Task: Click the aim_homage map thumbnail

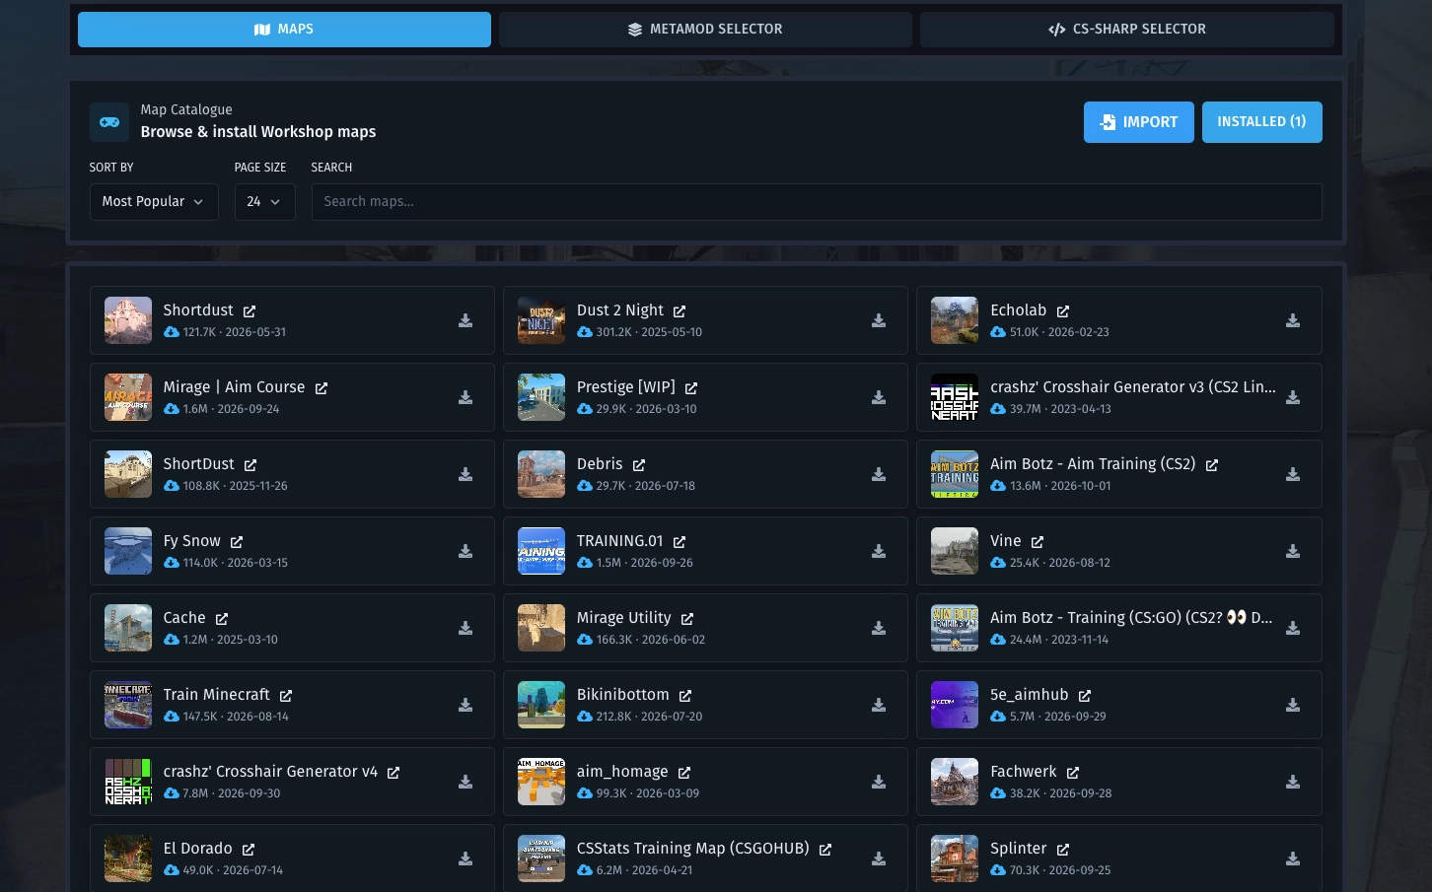Action: tap(541, 782)
